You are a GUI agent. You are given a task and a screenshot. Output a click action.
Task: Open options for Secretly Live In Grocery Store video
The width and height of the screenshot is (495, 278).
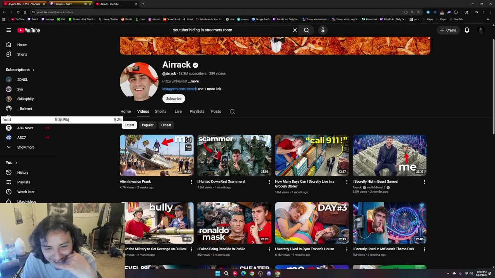[x=346, y=181]
